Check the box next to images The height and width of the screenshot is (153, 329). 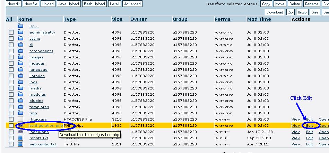click(11, 57)
